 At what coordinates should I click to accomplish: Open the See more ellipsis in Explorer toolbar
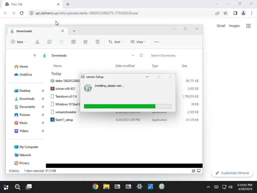point(157,42)
